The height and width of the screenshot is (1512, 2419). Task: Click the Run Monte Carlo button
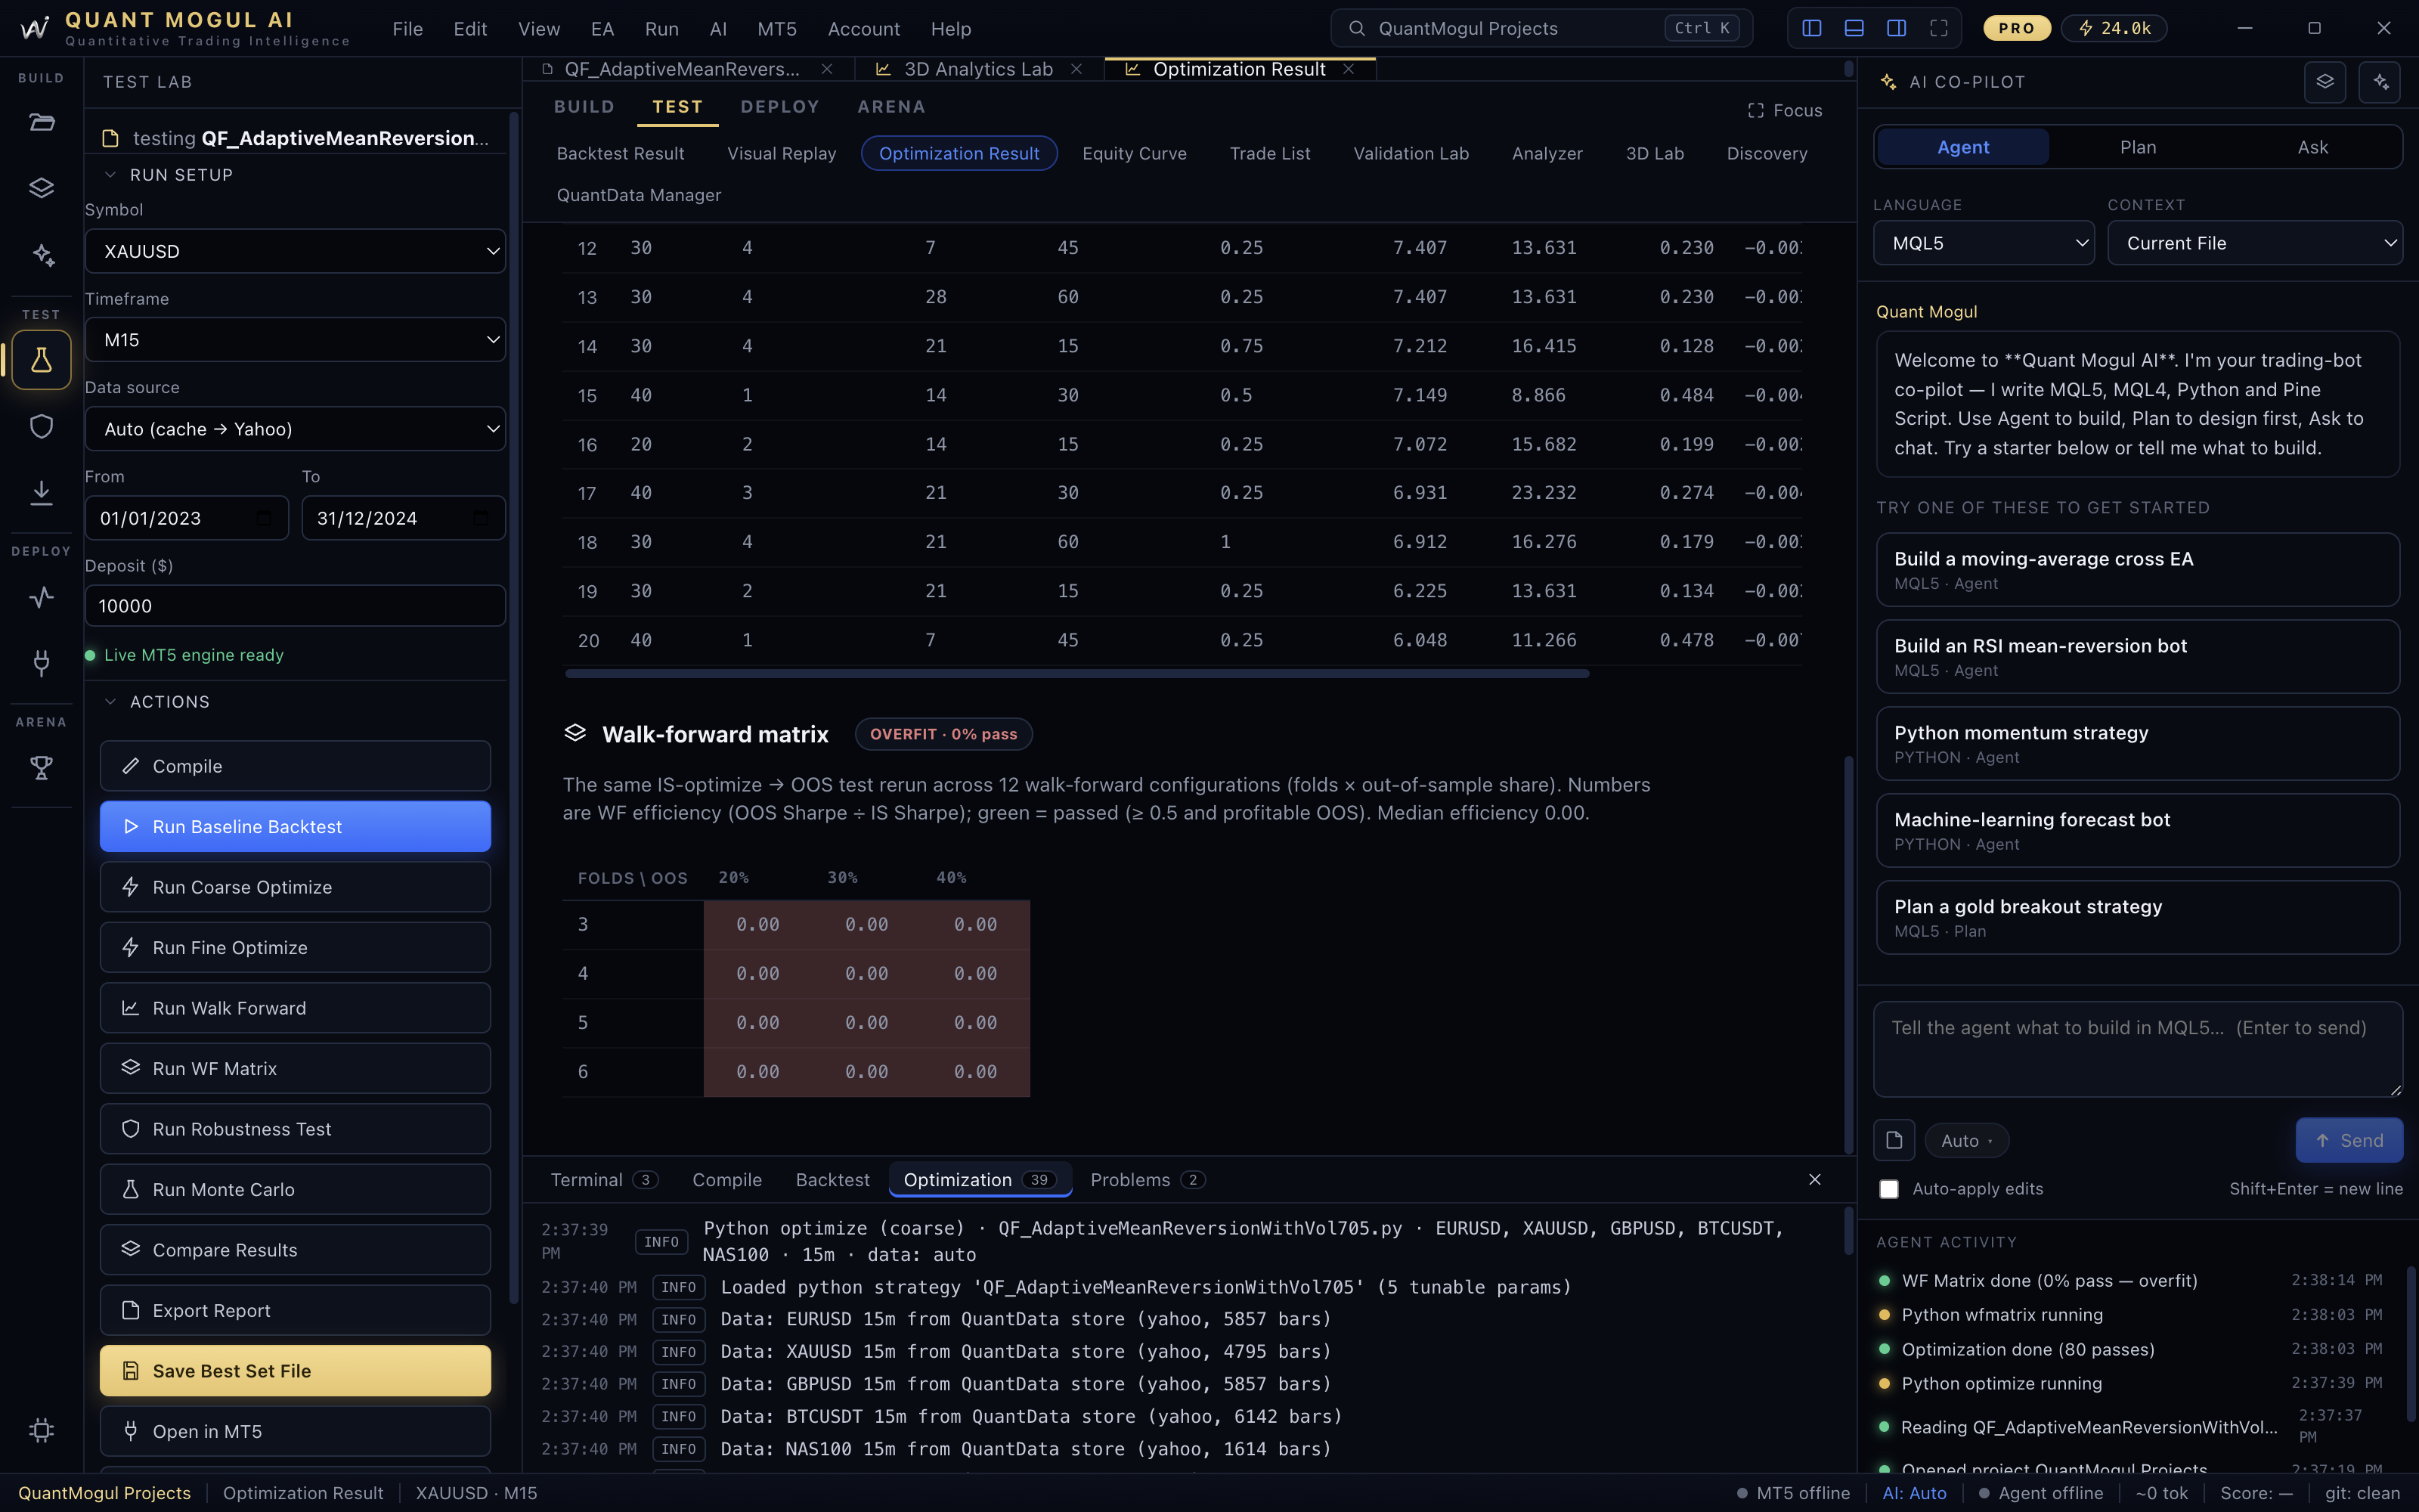click(x=295, y=1190)
